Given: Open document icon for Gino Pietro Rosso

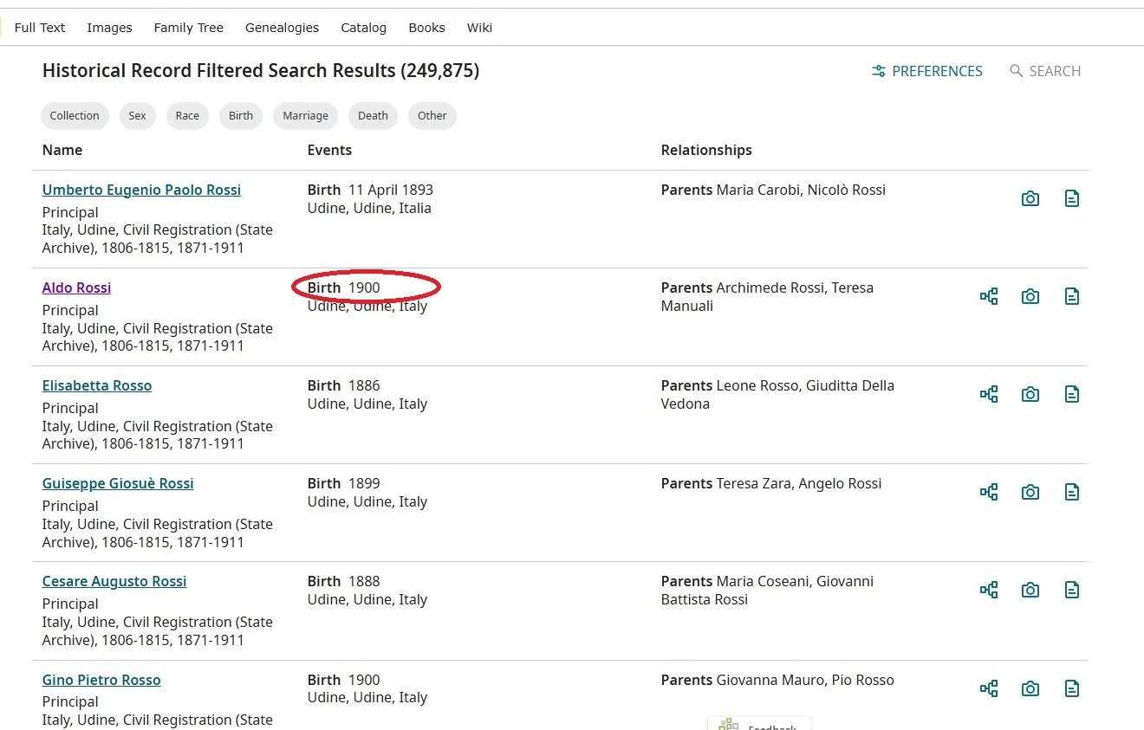Looking at the screenshot, I should click(1072, 689).
